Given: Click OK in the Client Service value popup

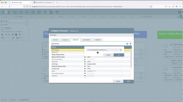Looking at the screenshot, I should 119,55.
